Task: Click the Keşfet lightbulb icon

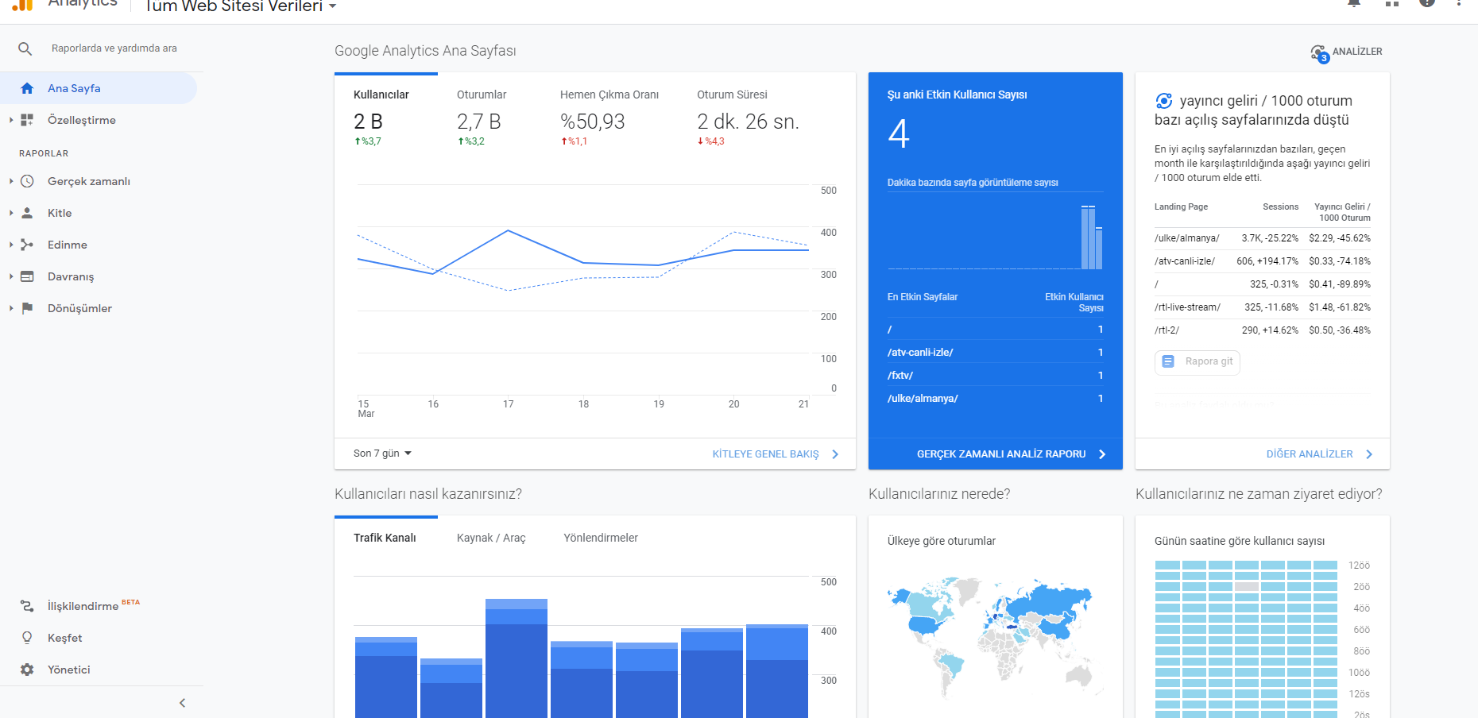Action: point(27,638)
